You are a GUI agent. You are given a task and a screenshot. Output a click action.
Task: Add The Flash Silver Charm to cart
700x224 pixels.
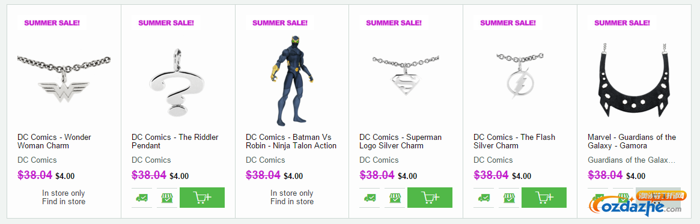544,197
